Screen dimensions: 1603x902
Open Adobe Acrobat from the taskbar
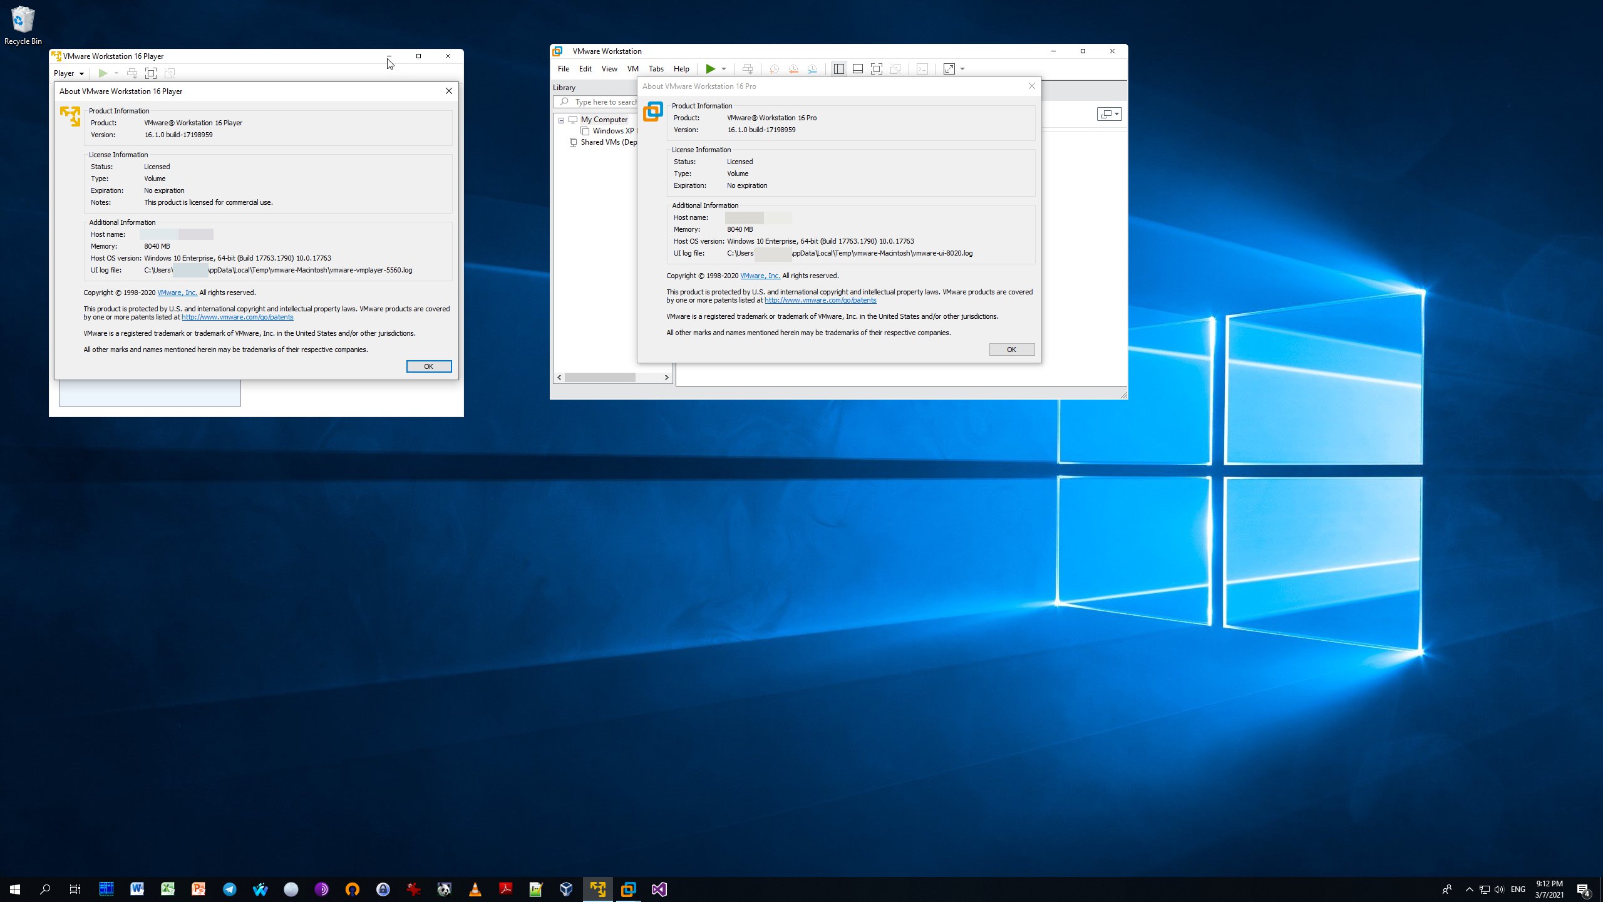[505, 889]
